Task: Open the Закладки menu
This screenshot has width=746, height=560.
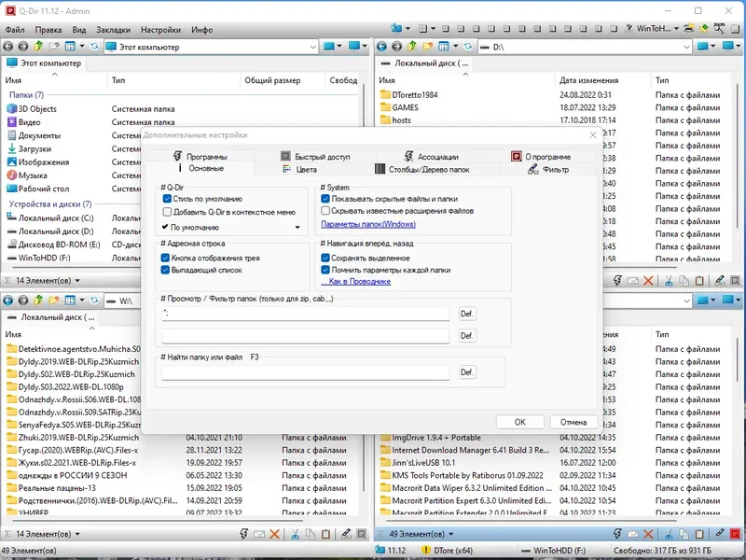Action: (x=113, y=30)
